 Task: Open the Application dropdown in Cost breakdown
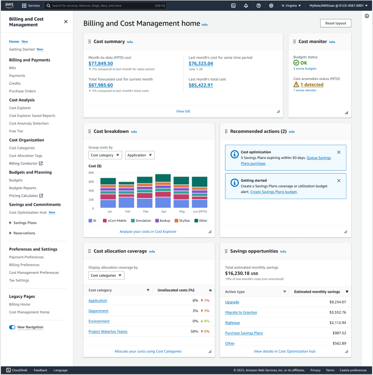point(140,155)
